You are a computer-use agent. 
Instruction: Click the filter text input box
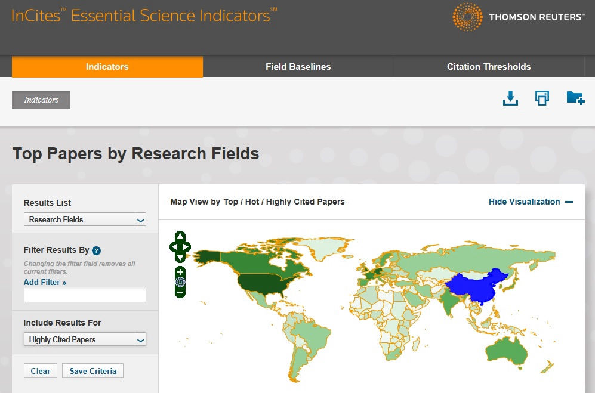coord(85,295)
